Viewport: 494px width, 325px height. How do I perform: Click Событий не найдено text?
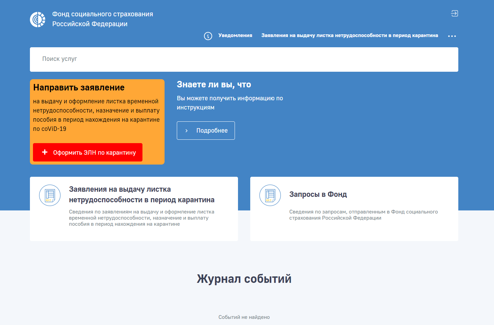tap(244, 317)
